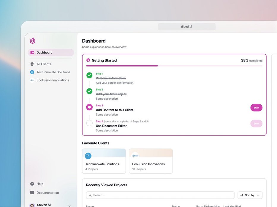Click the TechInnovate Solutions avatar in sidebar

point(32,72)
